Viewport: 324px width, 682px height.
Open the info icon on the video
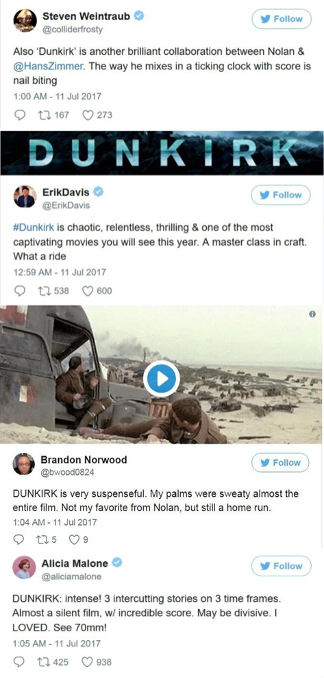(312, 314)
